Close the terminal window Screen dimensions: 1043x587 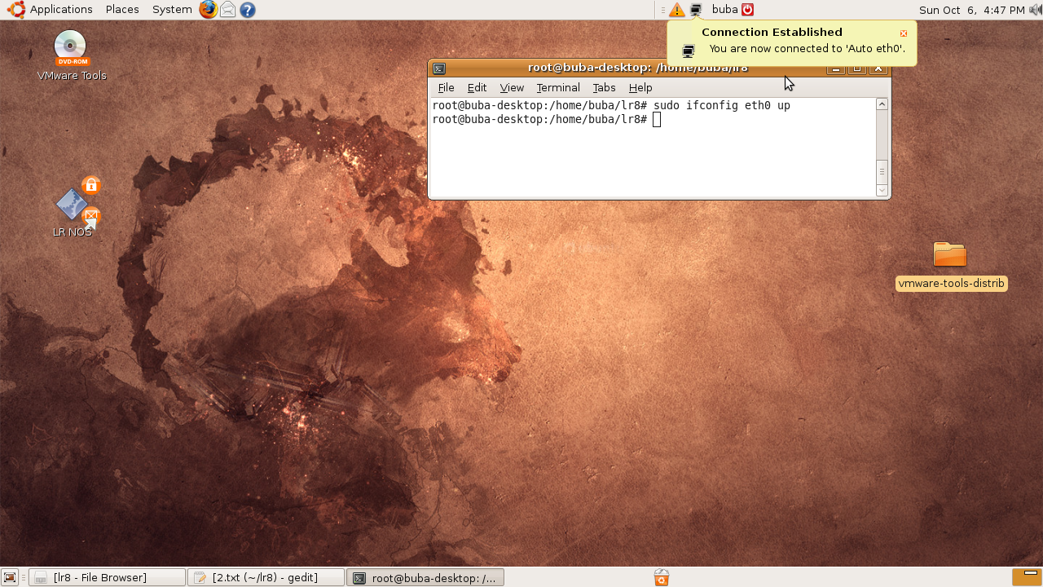tap(878, 68)
